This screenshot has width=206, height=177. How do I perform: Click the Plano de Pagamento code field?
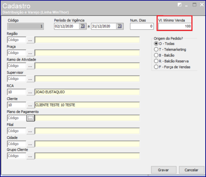pos(17,118)
